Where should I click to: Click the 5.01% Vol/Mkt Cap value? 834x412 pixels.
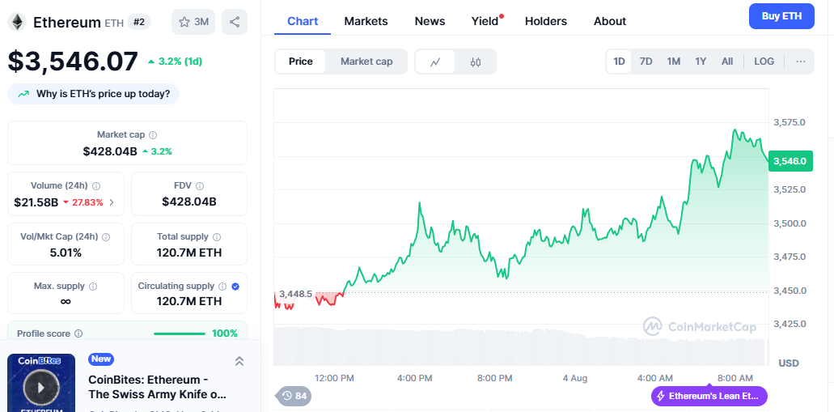click(x=66, y=253)
